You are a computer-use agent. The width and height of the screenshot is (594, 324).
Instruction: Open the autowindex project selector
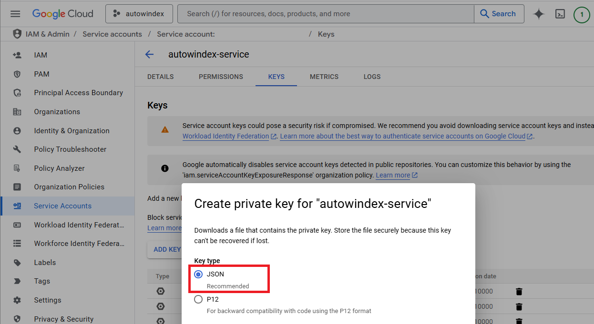pos(139,14)
